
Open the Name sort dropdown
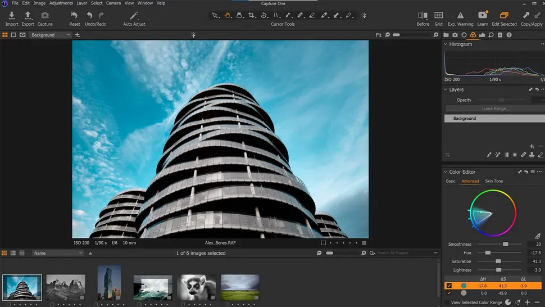tap(58, 253)
